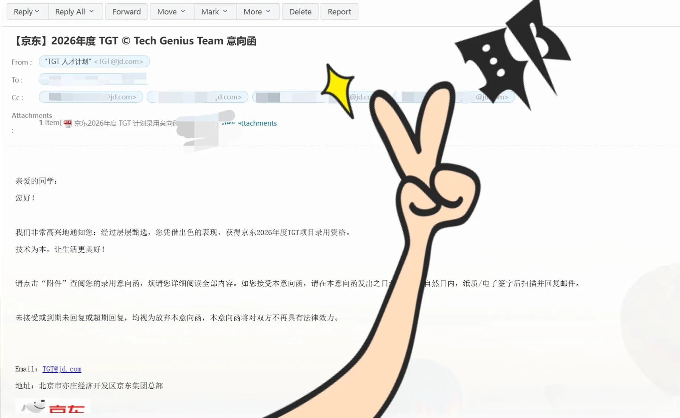Expand the Reply dropdown arrow
The image size is (680, 418).
click(x=37, y=11)
